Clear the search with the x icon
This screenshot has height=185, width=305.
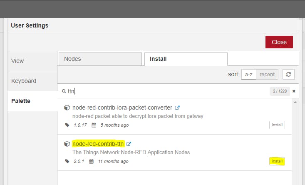(294, 91)
